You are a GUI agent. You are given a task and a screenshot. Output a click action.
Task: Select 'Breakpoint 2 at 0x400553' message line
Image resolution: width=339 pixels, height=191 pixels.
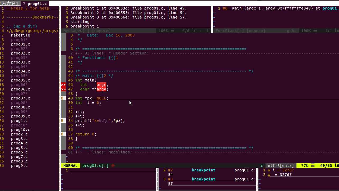pyautogui.click(x=129, y=13)
